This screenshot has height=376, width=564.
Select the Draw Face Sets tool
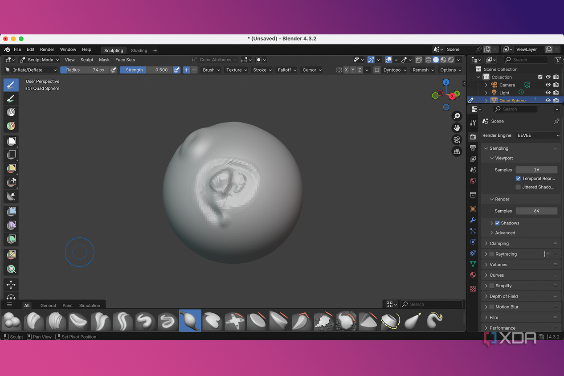pos(11,126)
